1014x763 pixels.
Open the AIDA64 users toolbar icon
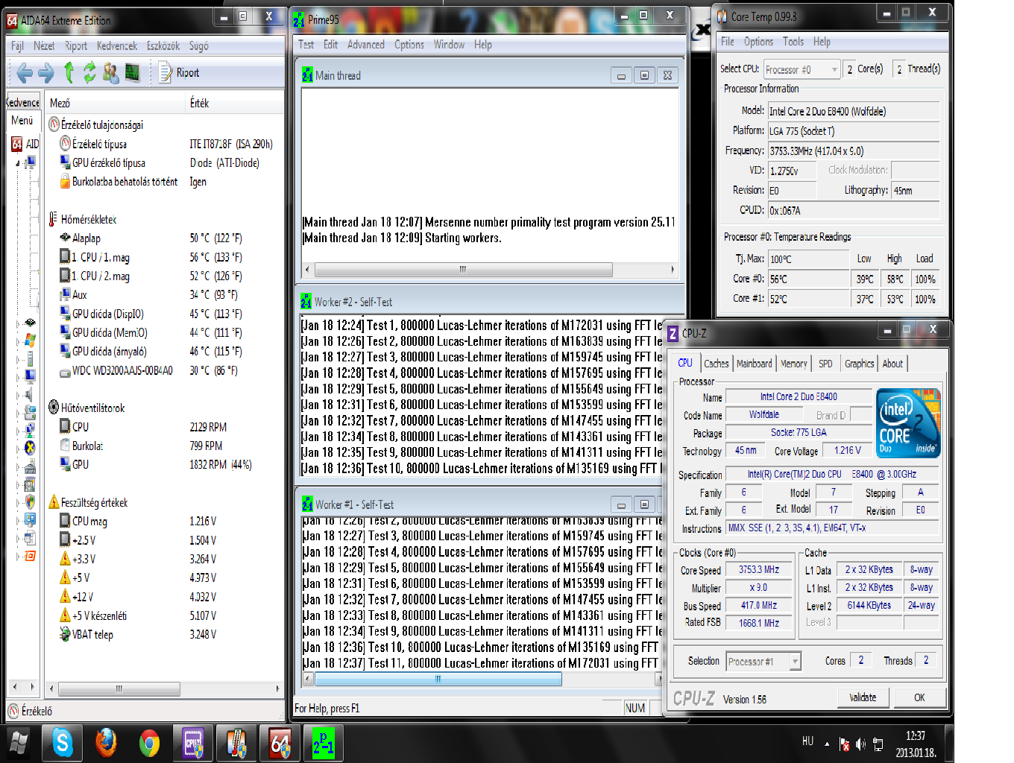tap(111, 72)
